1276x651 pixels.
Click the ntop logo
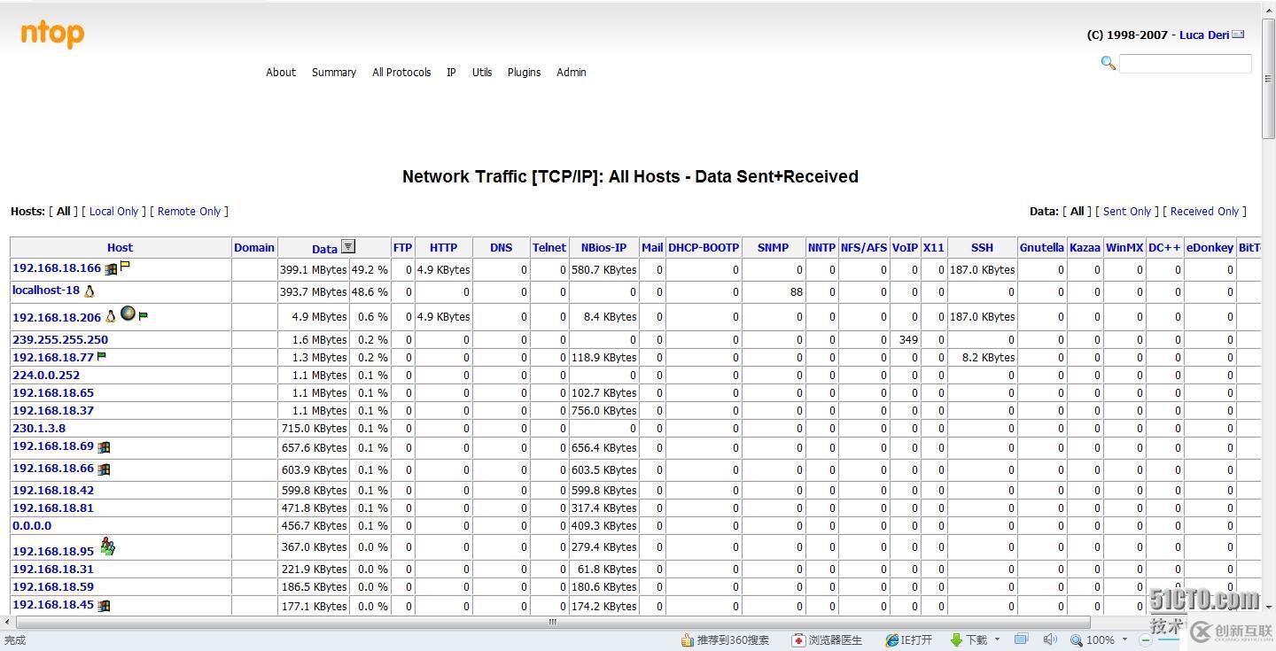[52, 35]
